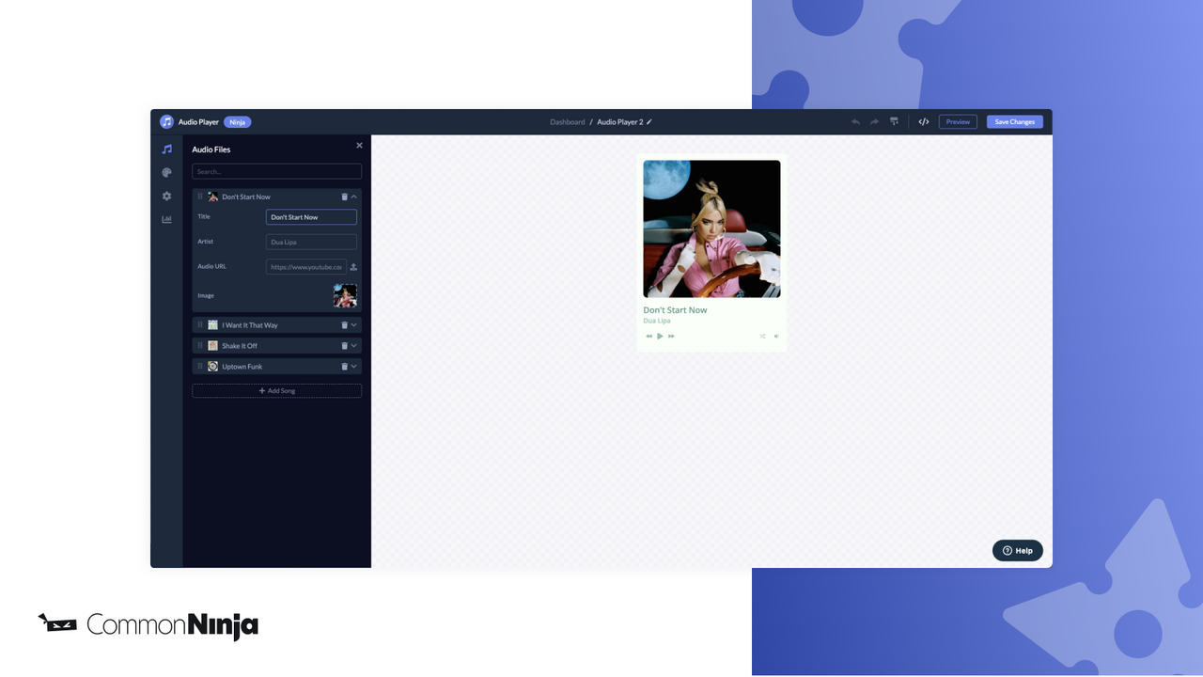Open the gear Settings sidebar icon
Image resolution: width=1203 pixels, height=677 pixels.
click(166, 197)
